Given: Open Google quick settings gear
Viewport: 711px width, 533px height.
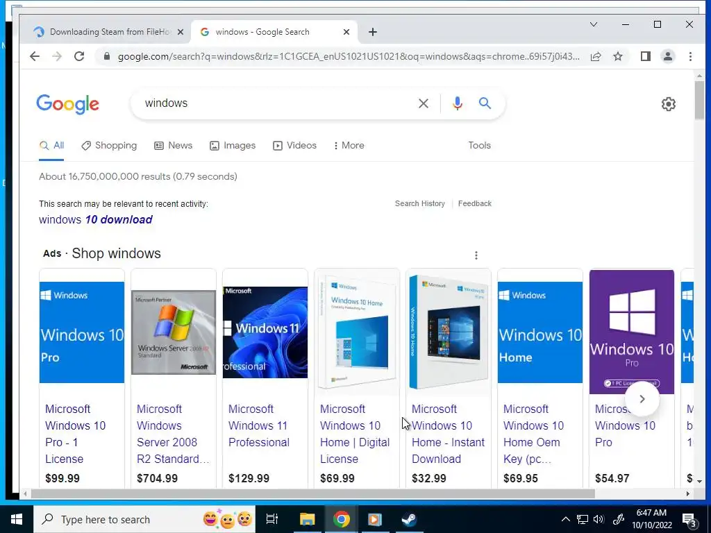Looking at the screenshot, I should (669, 104).
